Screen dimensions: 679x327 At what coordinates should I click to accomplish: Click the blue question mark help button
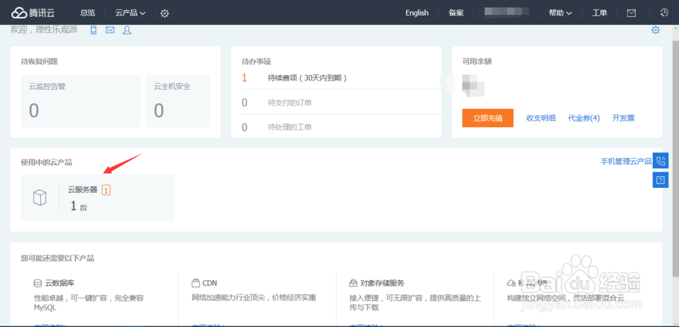pos(661,180)
